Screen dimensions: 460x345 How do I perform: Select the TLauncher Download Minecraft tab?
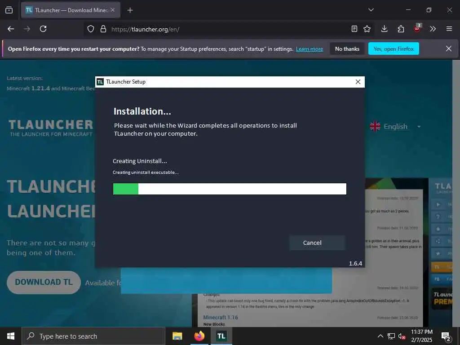click(71, 10)
